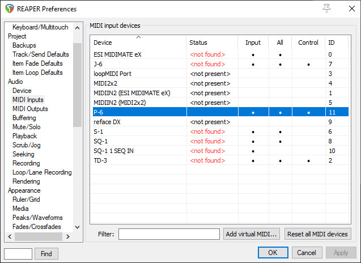This screenshot has width=361, height=263.
Task: Click Reset all MIDI devices
Action: tap(317, 234)
